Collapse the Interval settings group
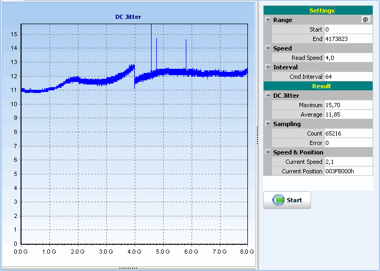The width and height of the screenshot is (380, 271). [x=268, y=67]
